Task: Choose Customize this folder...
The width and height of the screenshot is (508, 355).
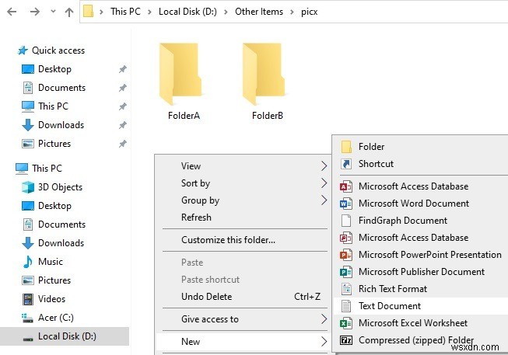Action: [x=245, y=240]
